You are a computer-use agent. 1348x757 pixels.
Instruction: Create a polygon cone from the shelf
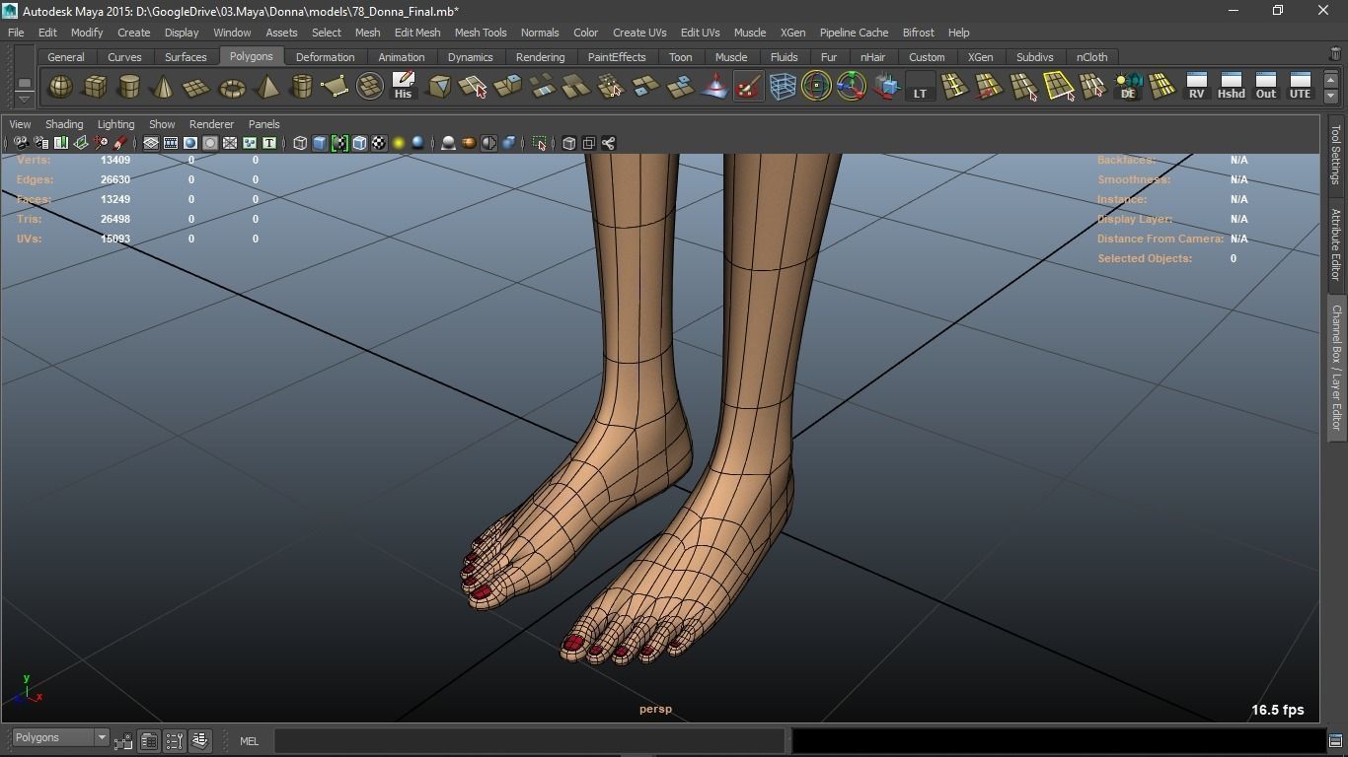pyautogui.click(x=164, y=87)
